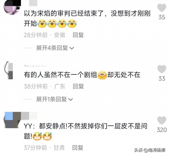Screen dimensions: 169x156
Task: Click the chevron beside 展开4条回复
Action: point(72,48)
